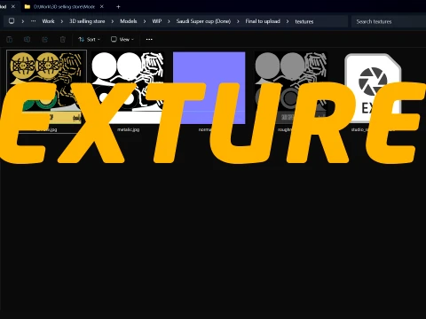Click the Rename icon in the toolbar
The height and width of the screenshot is (319, 426).
tap(27, 39)
